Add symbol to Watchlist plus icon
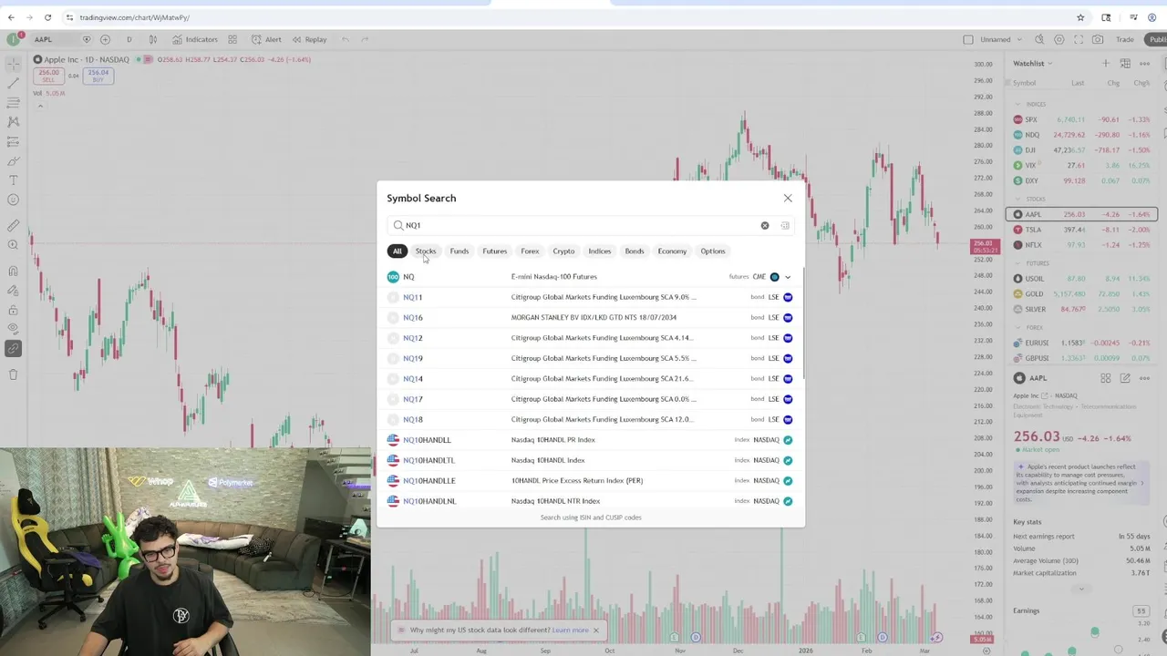This screenshot has height=656, width=1167. [1106, 63]
